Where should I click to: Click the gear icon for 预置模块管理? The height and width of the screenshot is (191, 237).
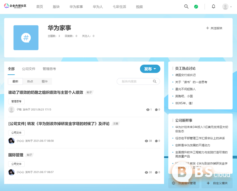coord(173,183)
